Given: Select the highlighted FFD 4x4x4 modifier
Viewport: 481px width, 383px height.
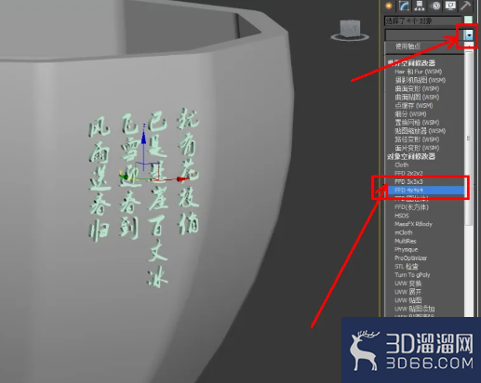Looking at the screenshot, I should tap(425, 190).
